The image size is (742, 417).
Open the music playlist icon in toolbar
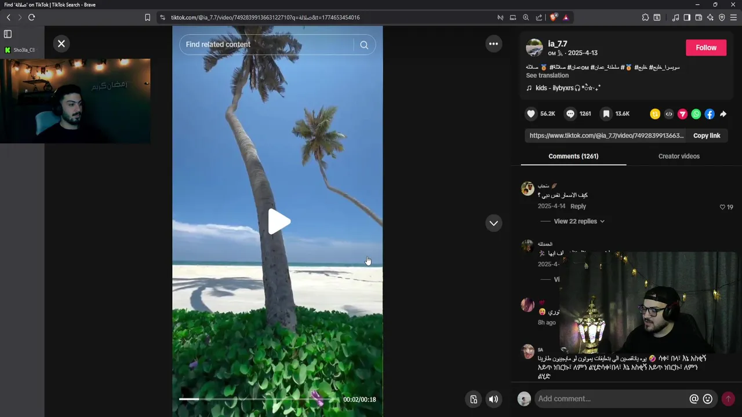[675, 17]
